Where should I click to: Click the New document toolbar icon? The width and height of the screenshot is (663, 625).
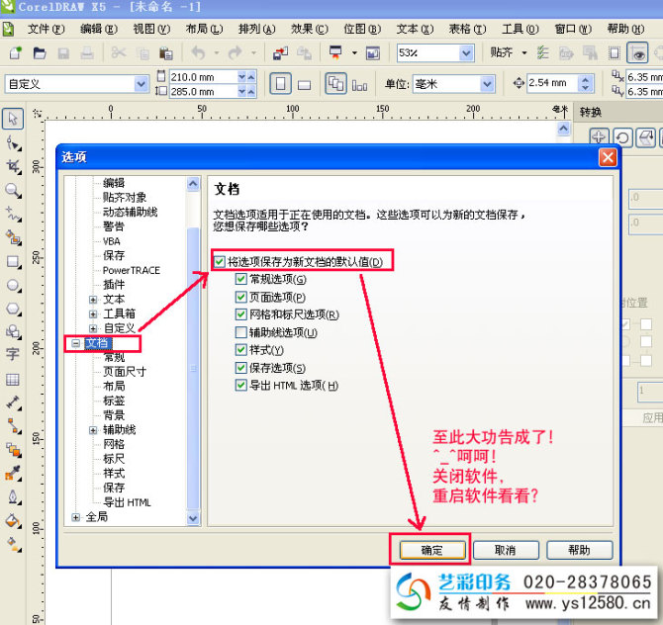tap(16, 52)
